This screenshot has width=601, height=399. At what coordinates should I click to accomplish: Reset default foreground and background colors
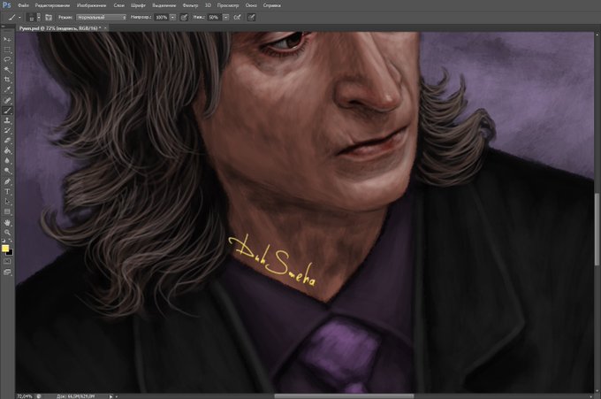coord(4,241)
